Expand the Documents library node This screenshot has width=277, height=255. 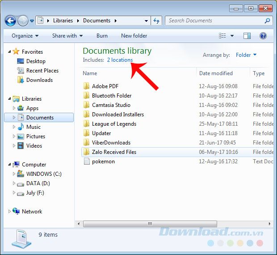(x=14, y=117)
